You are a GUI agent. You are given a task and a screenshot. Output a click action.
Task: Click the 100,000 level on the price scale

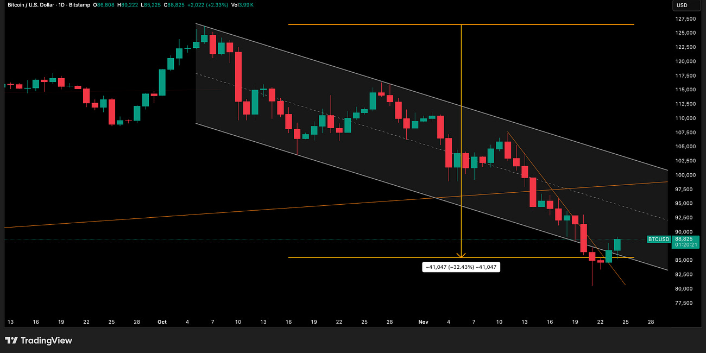(x=685, y=175)
